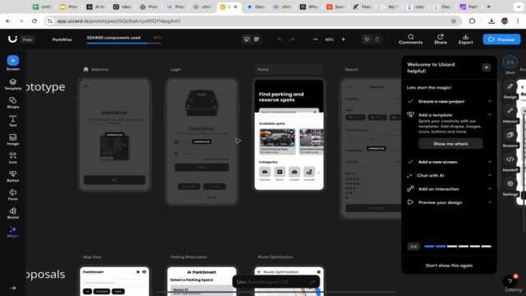Click the Central Parking Plaza thumbnail
Screen dimensions: 526x296
(x=277, y=137)
